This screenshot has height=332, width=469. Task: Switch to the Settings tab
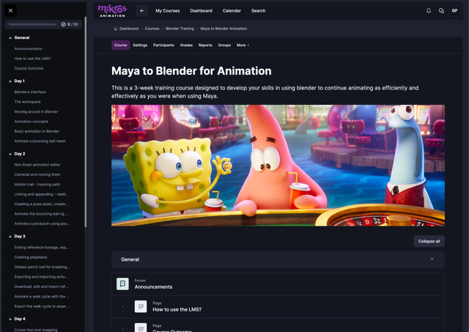[x=140, y=45]
